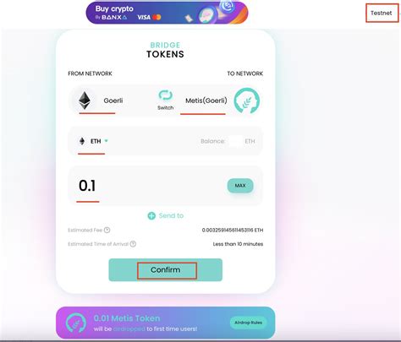Screen dimensions: 401x342
Task: Click the Metis logo in airdrop banner
Action: pos(76,323)
